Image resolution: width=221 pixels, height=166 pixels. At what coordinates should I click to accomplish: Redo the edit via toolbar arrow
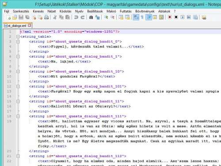coord(83,17)
